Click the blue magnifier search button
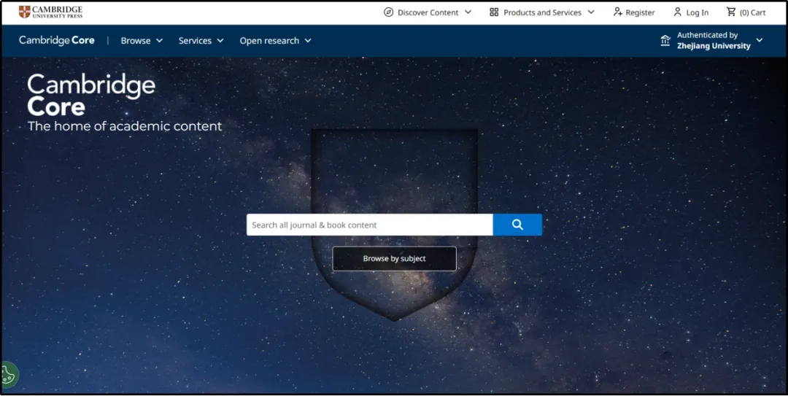 coord(517,225)
